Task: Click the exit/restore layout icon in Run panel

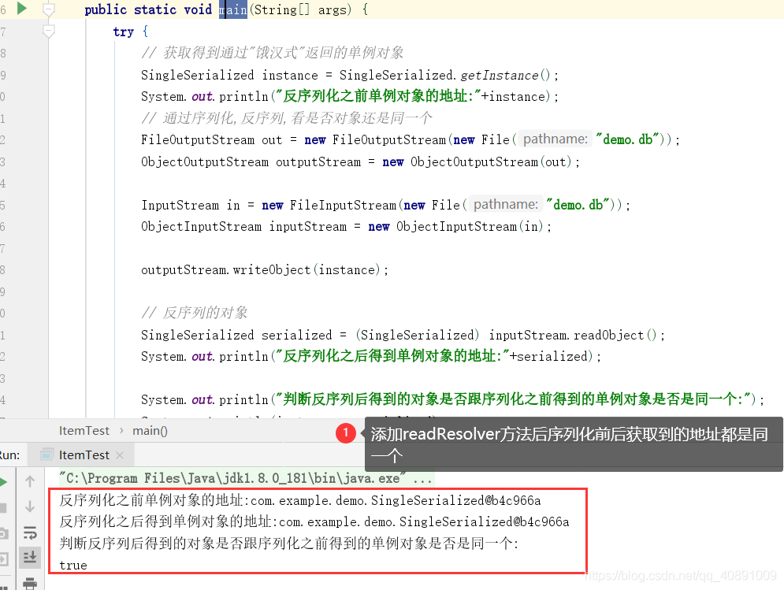Action: (x=3, y=558)
